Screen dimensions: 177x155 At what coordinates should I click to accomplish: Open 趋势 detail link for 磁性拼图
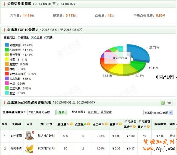point(172,136)
